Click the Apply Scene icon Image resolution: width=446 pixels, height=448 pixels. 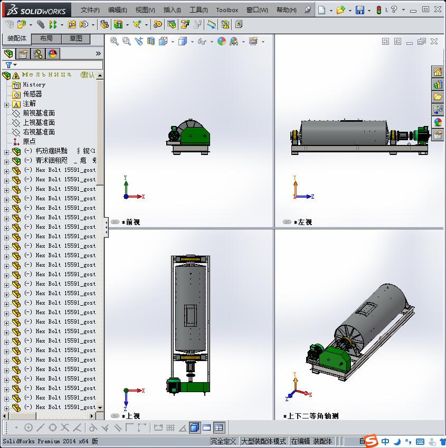pyautogui.click(x=234, y=42)
